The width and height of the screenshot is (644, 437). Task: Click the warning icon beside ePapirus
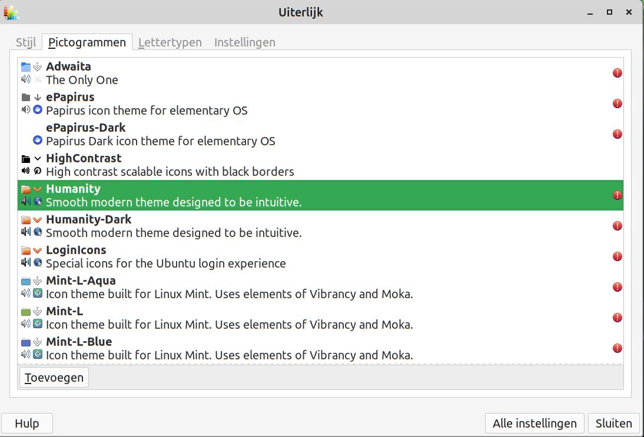click(x=618, y=104)
